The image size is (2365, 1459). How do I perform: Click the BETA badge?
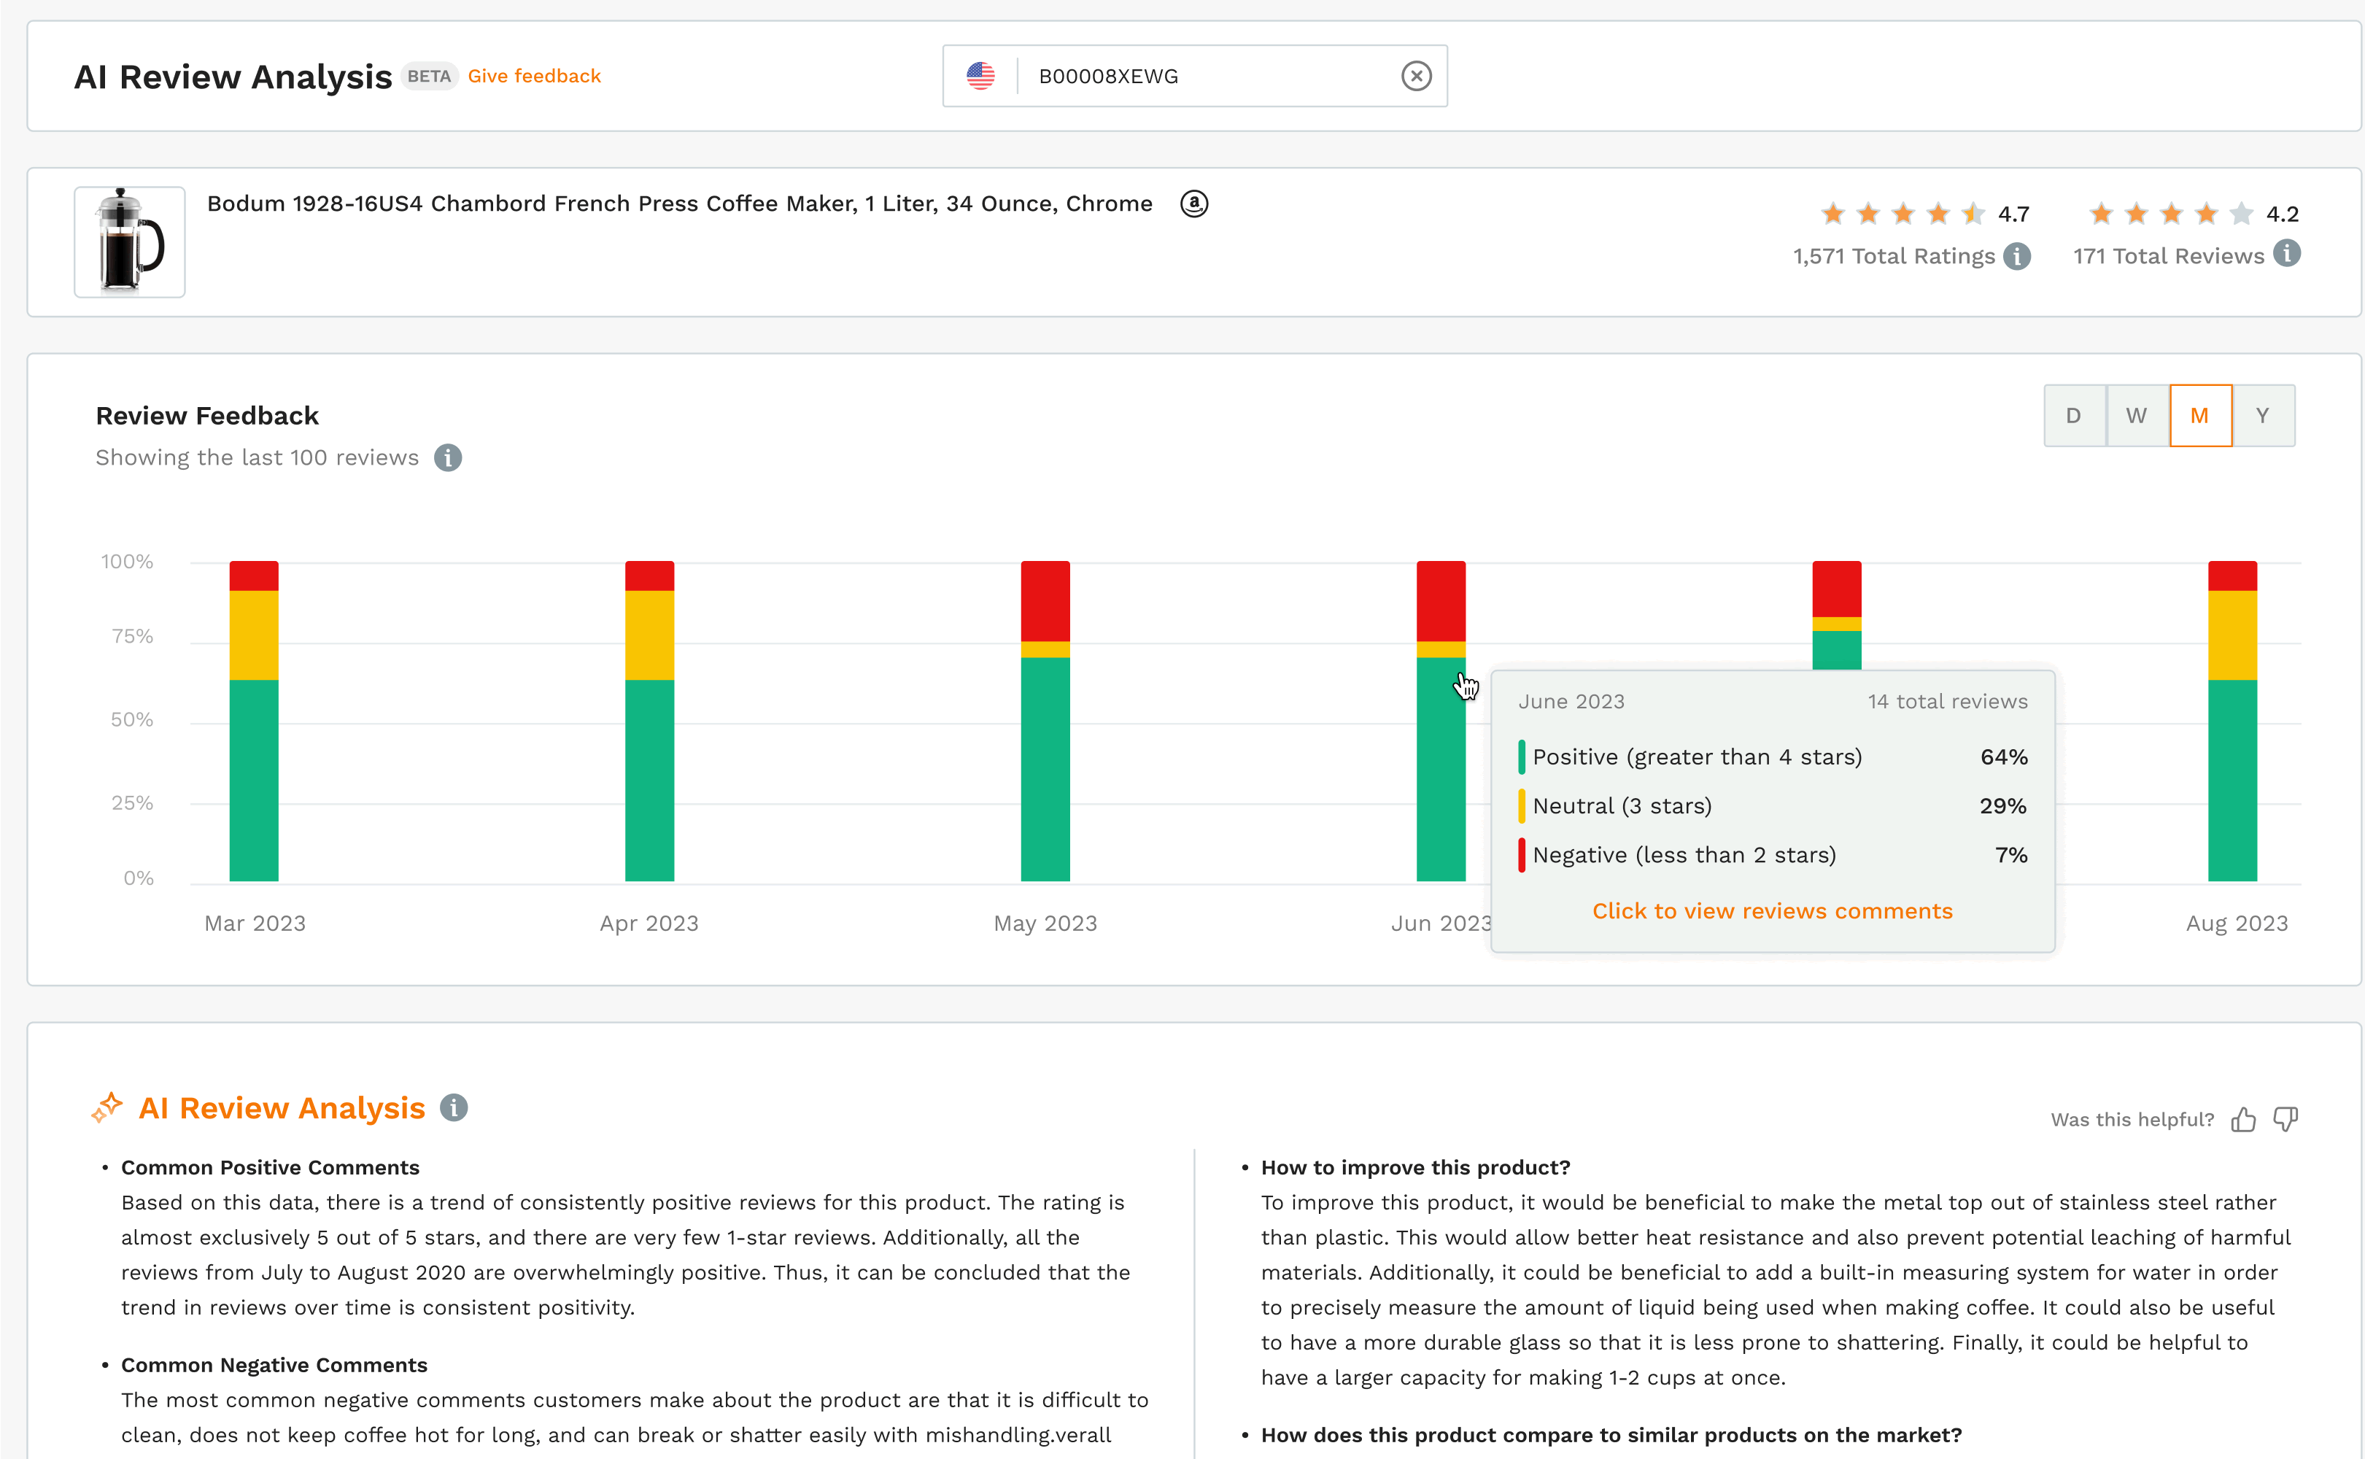[428, 76]
